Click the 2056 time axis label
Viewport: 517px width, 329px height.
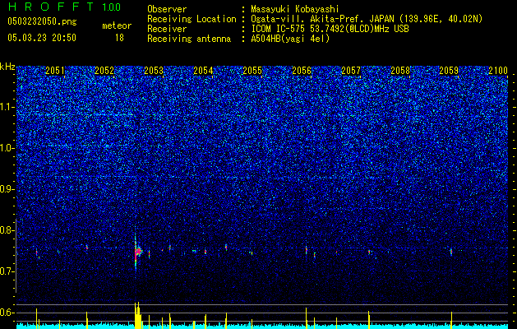pyautogui.click(x=302, y=71)
